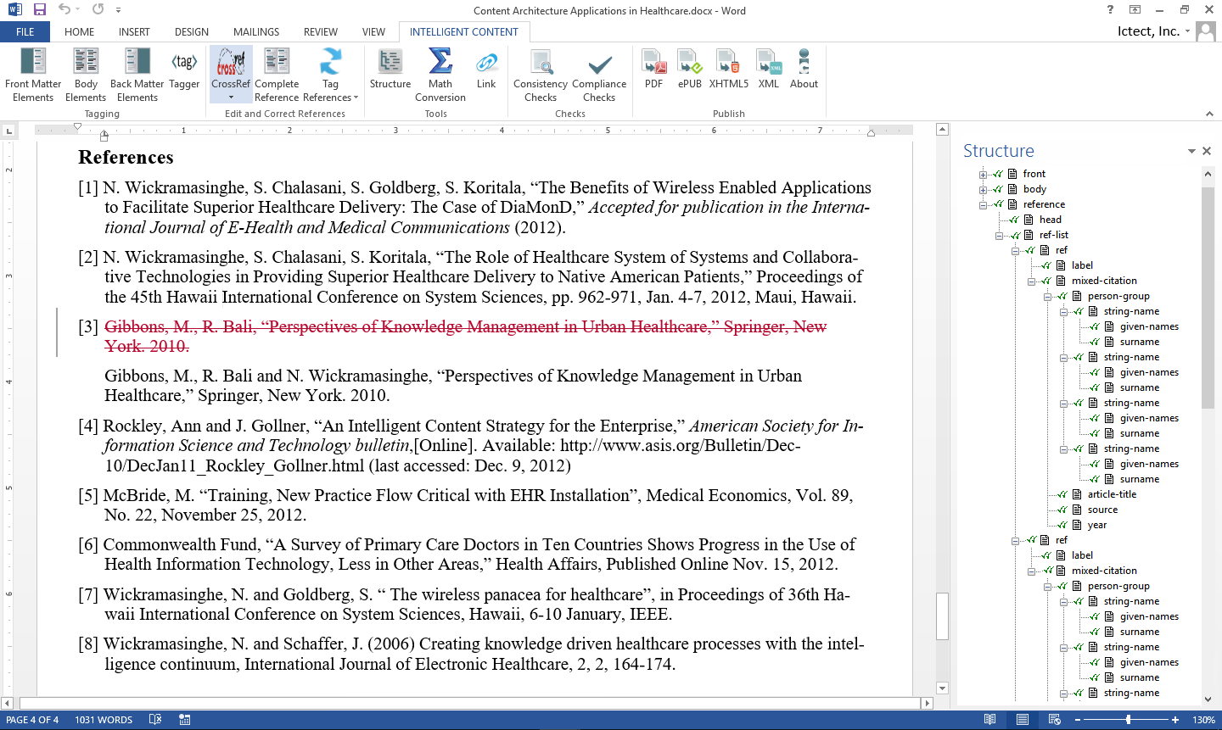The width and height of the screenshot is (1222, 730).
Task: Collapse the ribbon with the caret
Action: tap(1209, 114)
